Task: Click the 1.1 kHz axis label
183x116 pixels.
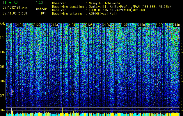Action: click(x=3, y=38)
